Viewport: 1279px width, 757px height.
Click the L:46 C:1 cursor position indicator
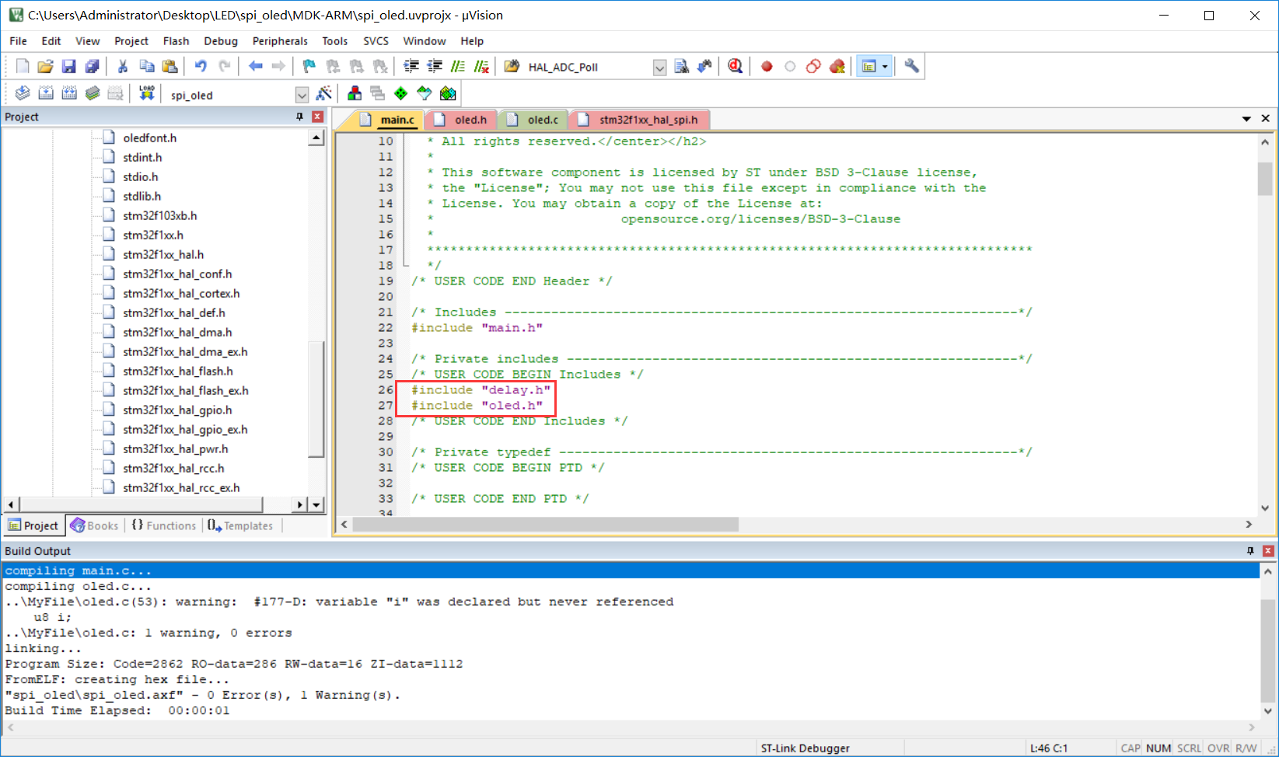click(1049, 748)
